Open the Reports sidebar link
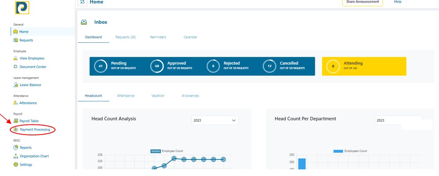Viewport: 439px width, 176px height. pyautogui.click(x=26, y=147)
